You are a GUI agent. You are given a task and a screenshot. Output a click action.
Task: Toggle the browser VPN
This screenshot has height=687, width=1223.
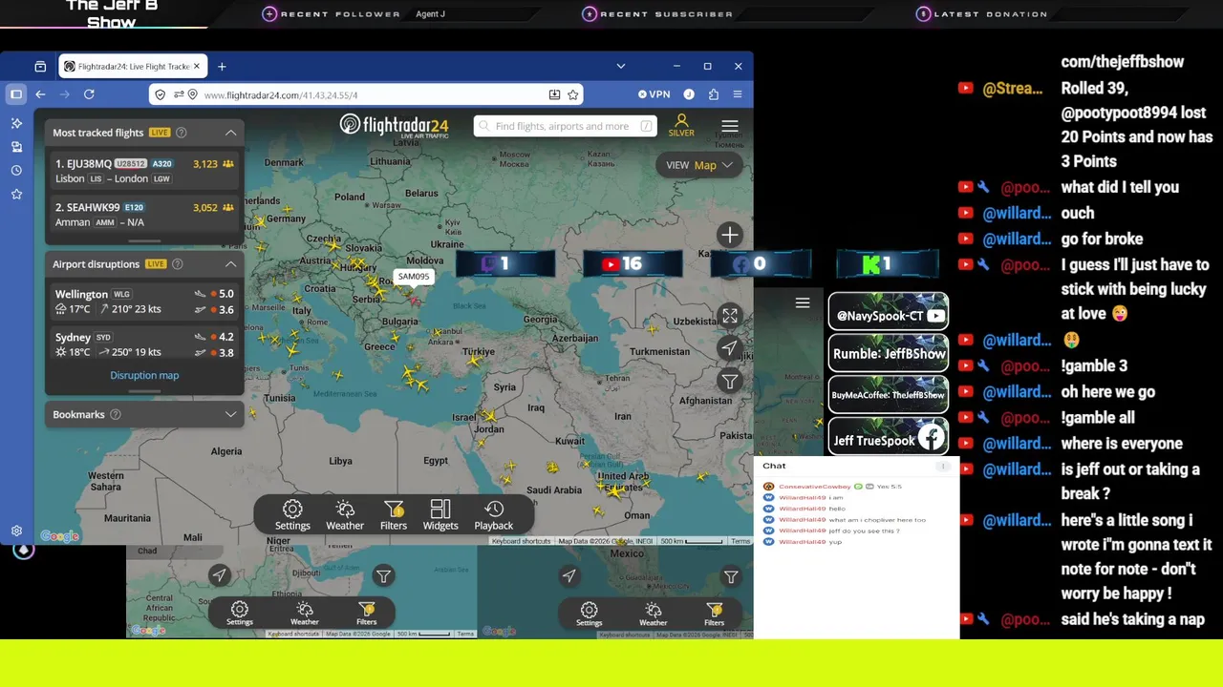654,94
